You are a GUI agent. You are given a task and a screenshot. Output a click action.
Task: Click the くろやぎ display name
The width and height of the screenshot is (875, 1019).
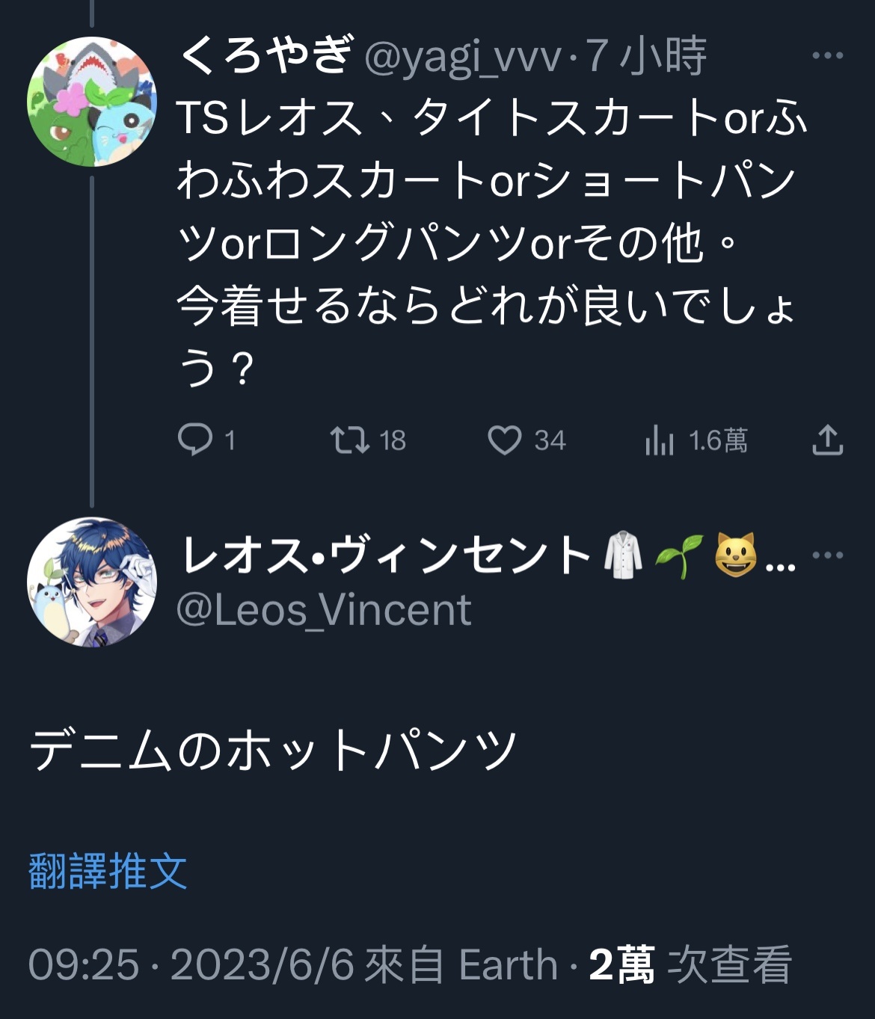tap(265, 55)
